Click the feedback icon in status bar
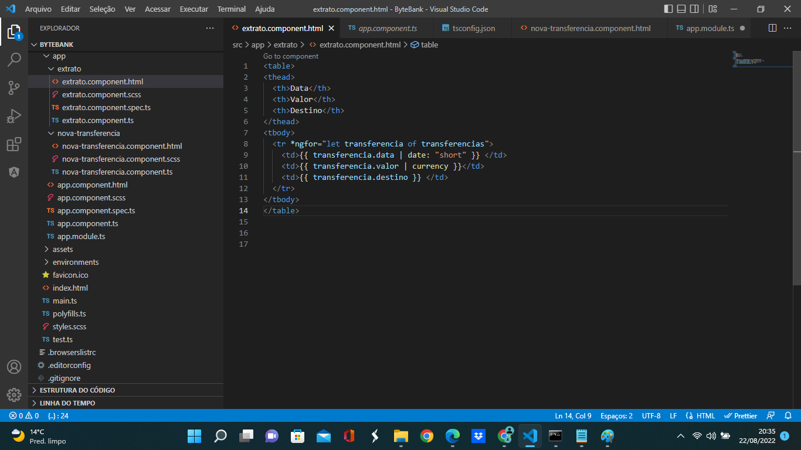The height and width of the screenshot is (450, 801). pyautogui.click(x=771, y=416)
